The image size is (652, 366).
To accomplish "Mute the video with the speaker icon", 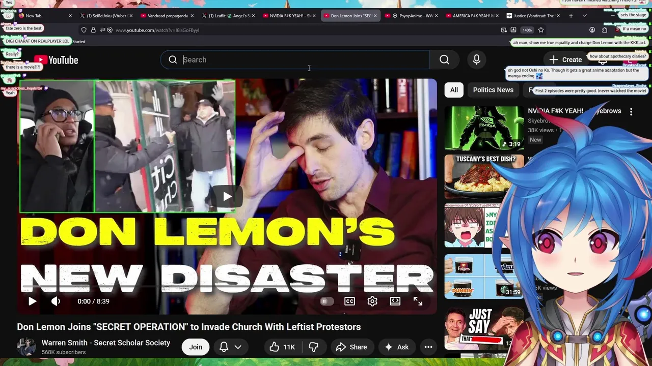I will pos(56,301).
